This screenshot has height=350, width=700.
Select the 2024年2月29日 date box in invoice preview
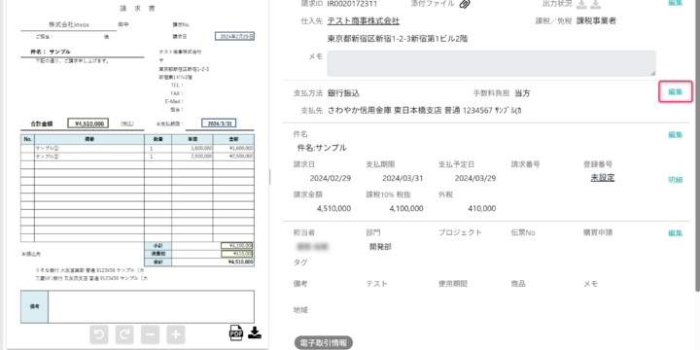pyautogui.click(x=234, y=36)
